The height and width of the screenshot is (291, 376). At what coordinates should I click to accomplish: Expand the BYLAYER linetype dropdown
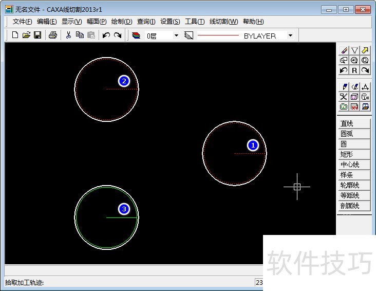[x=290, y=35]
